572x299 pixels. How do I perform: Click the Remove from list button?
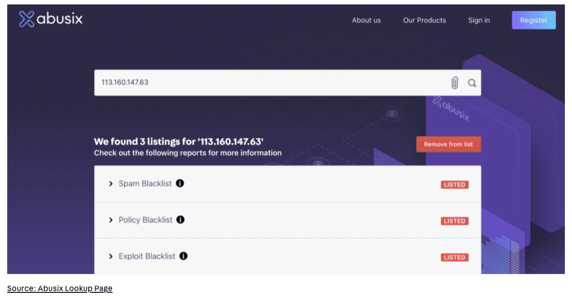point(448,144)
